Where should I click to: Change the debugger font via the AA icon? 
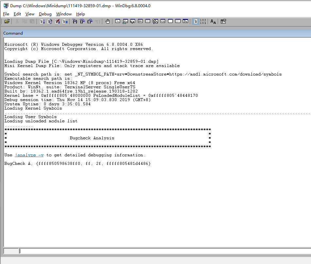coord(213,21)
